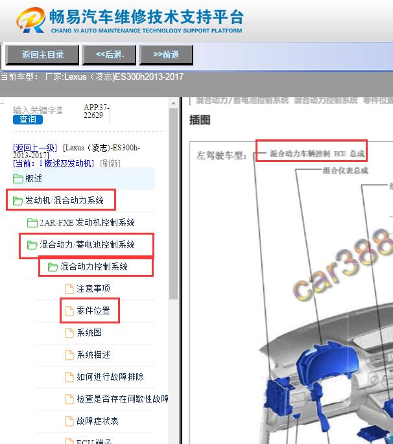Open the ECU端子 entry
This screenshot has height=444, width=393.
coord(94,441)
